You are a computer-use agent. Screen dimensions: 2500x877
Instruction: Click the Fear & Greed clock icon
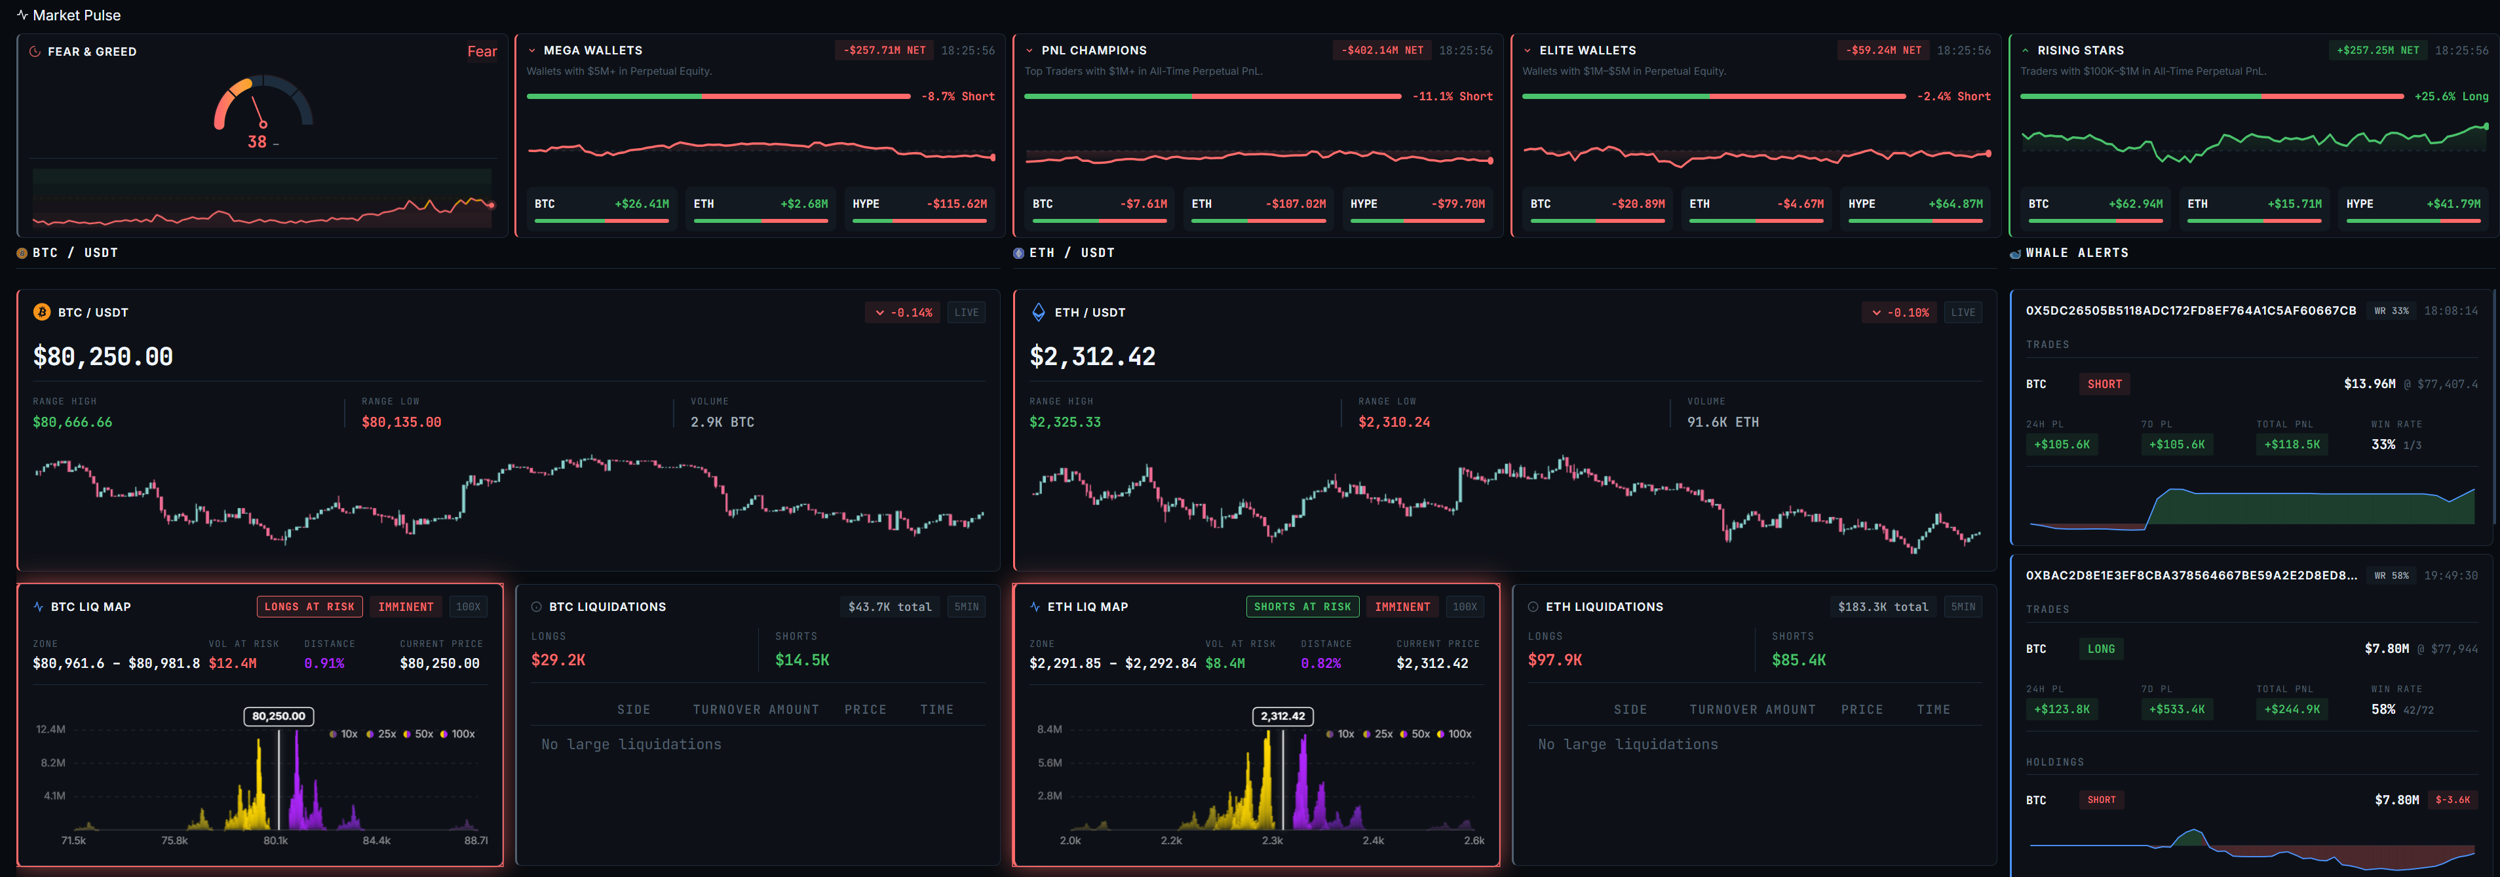click(35, 52)
